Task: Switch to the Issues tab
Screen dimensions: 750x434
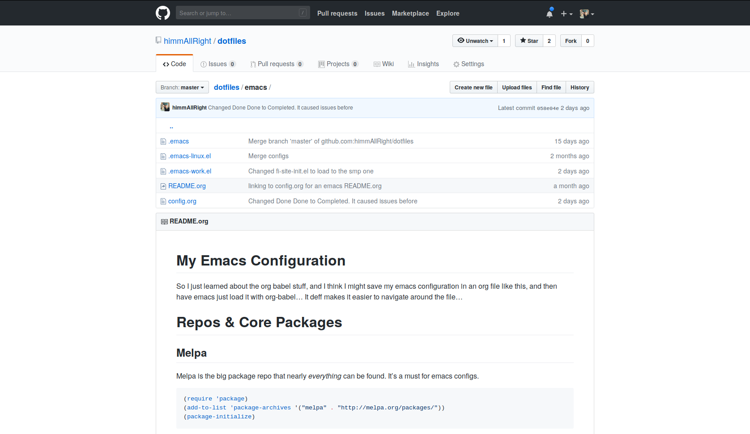Action: pos(218,64)
